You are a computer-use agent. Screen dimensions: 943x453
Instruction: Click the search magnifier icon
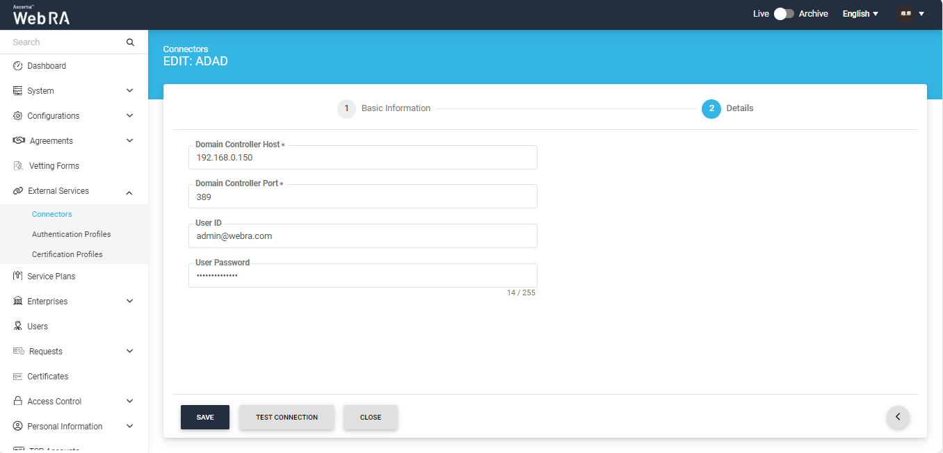point(130,42)
